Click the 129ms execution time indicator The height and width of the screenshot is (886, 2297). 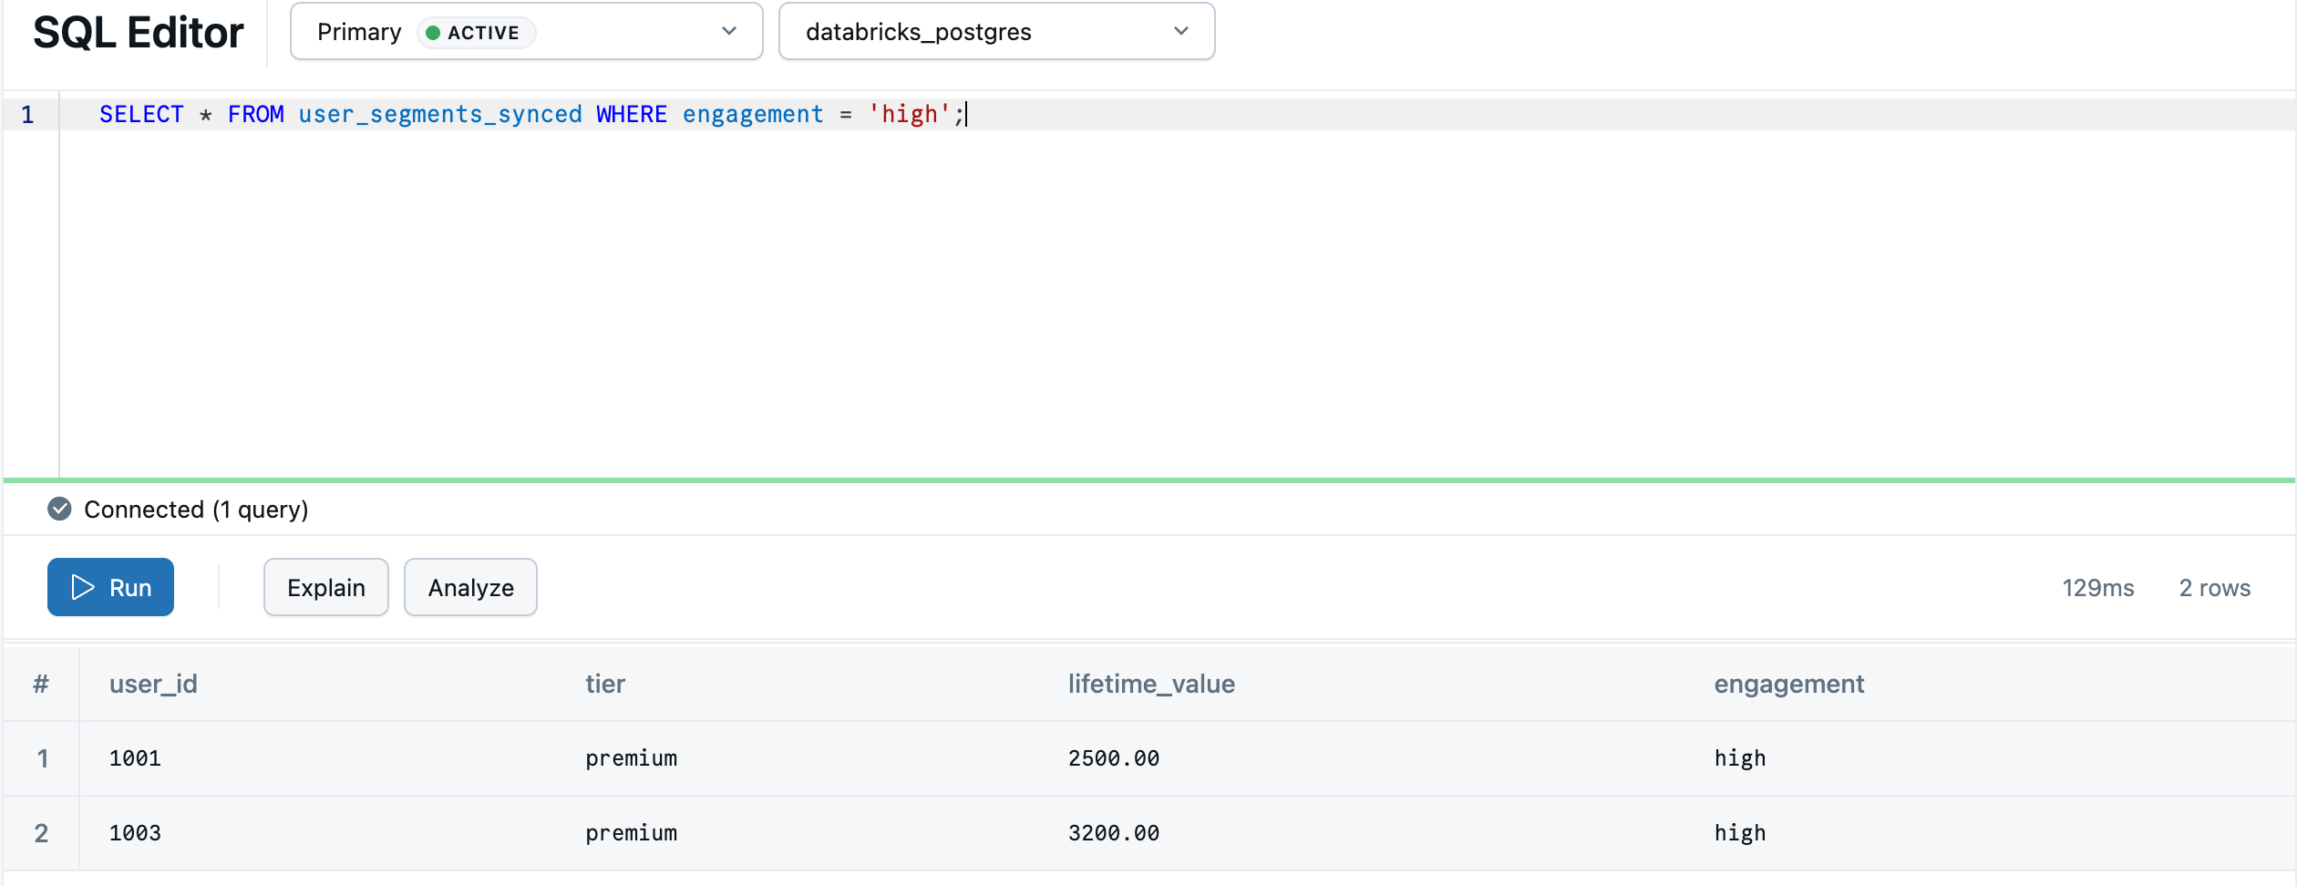point(2098,588)
